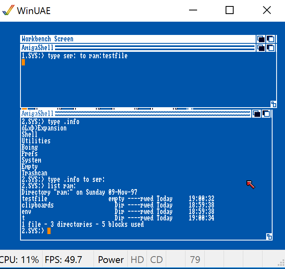Click the lower AmigaShell window's to-front gadget
Image resolution: width=285 pixels, height=269 pixels.
(x=266, y=114)
